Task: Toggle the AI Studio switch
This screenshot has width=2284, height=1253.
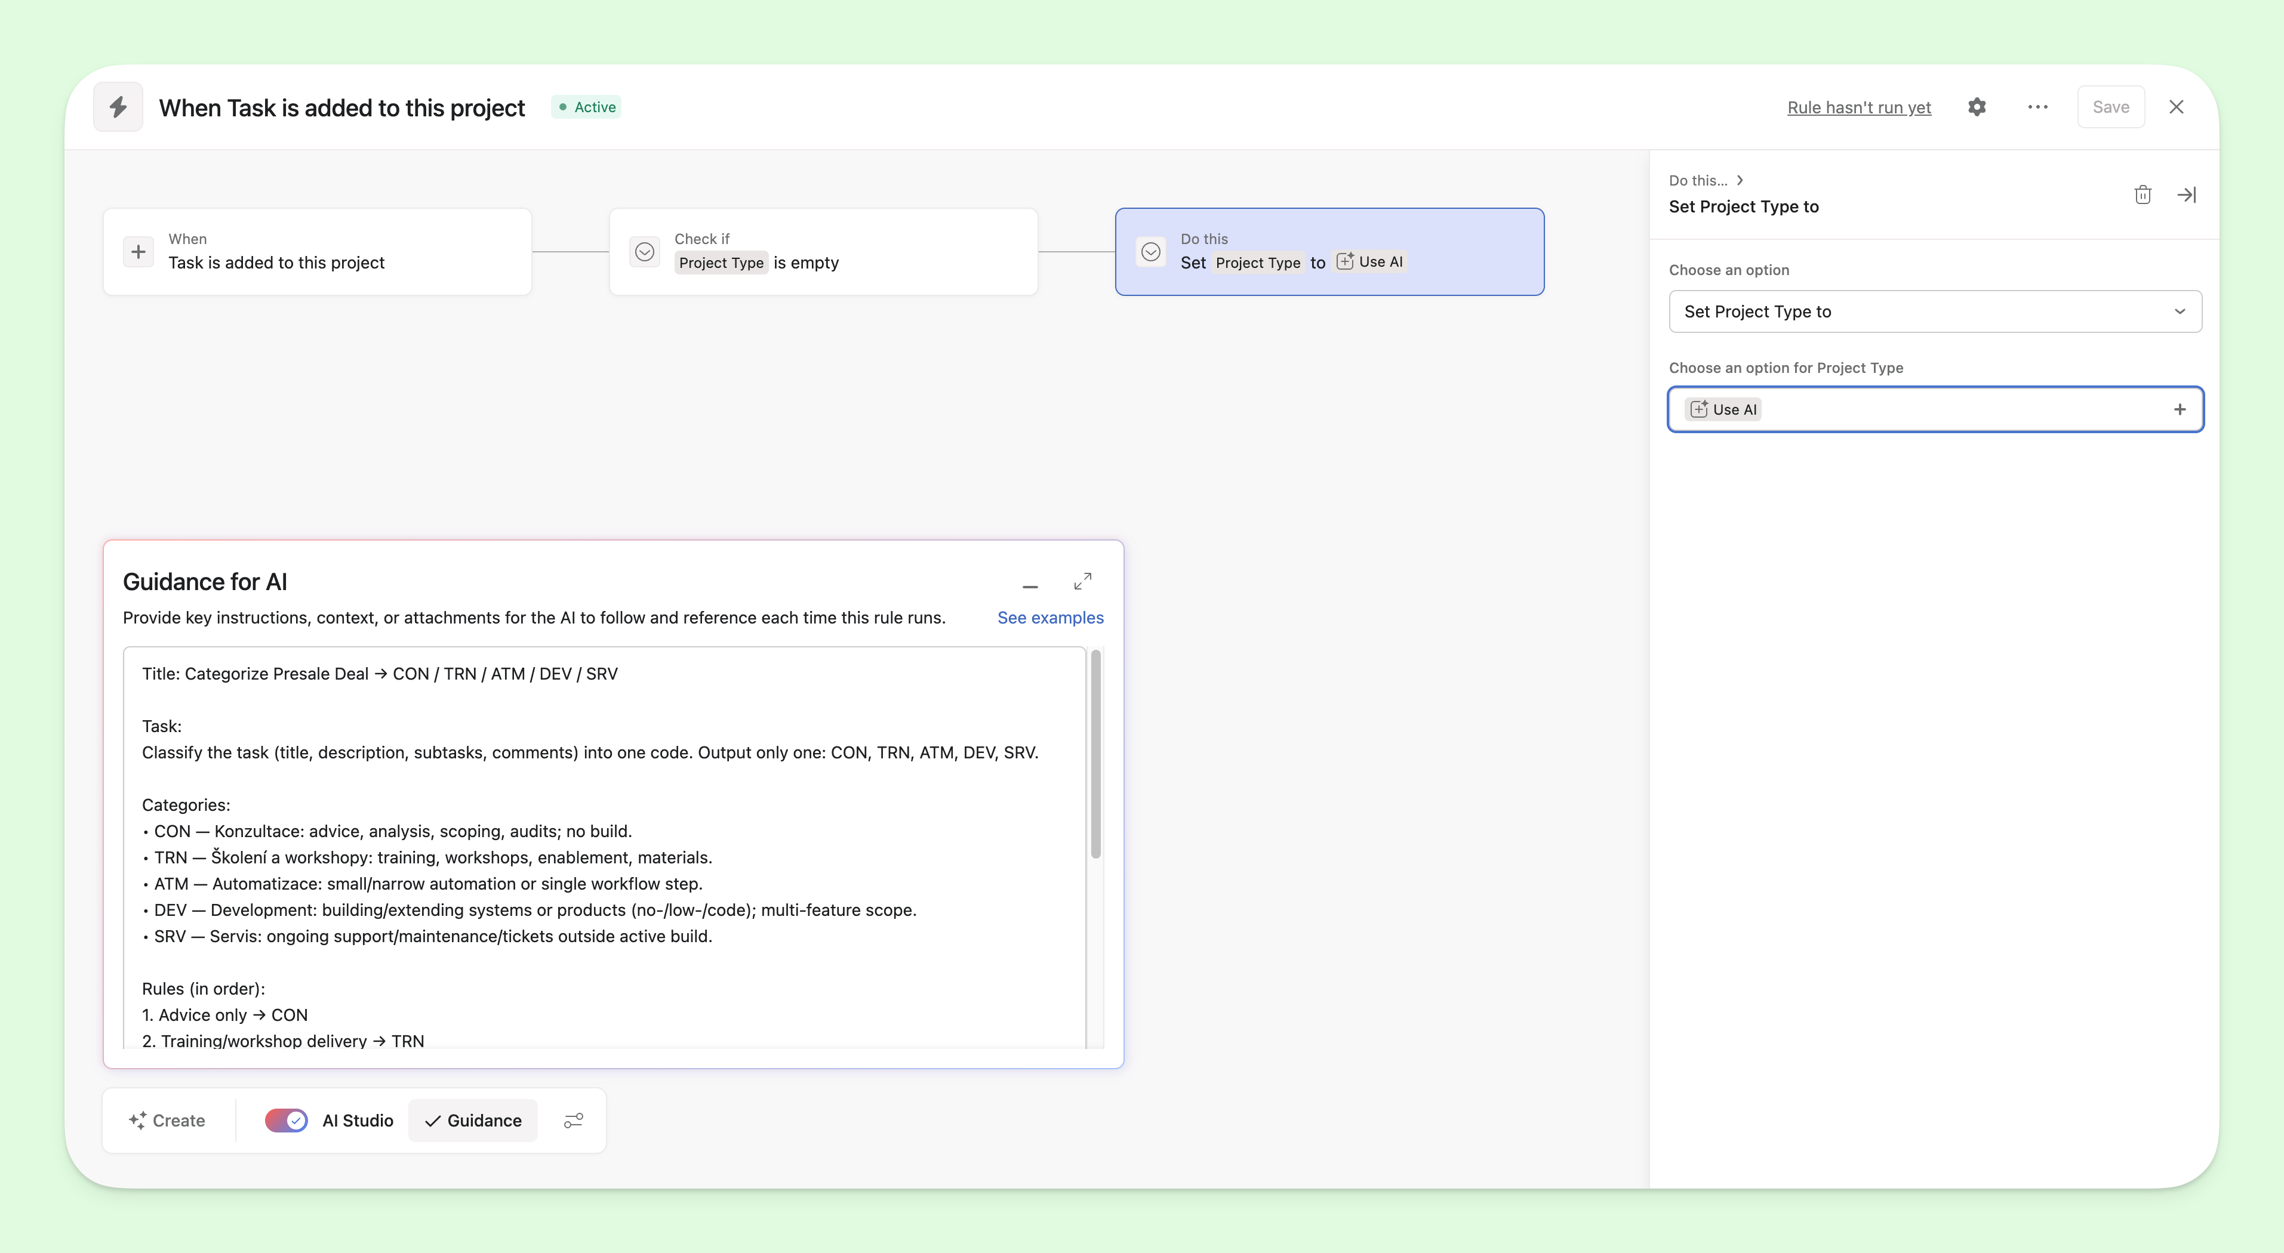Action: pos(287,1120)
